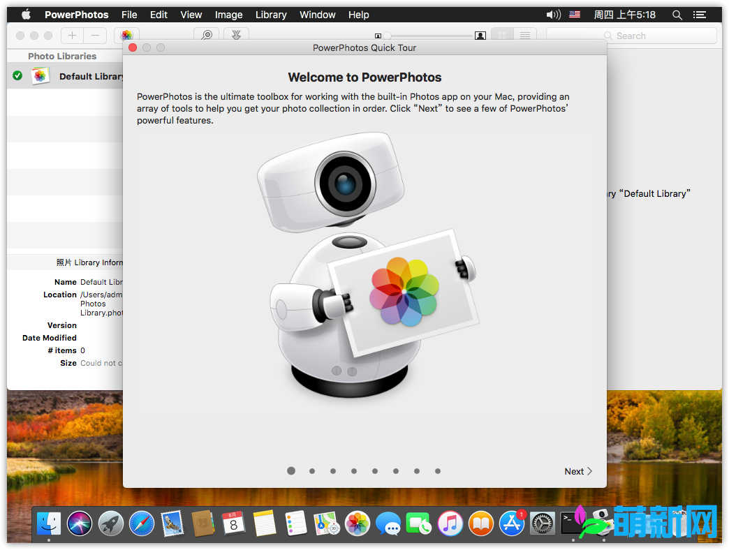729x550 pixels.
Task: Switch to grid view mode
Action: [502, 36]
